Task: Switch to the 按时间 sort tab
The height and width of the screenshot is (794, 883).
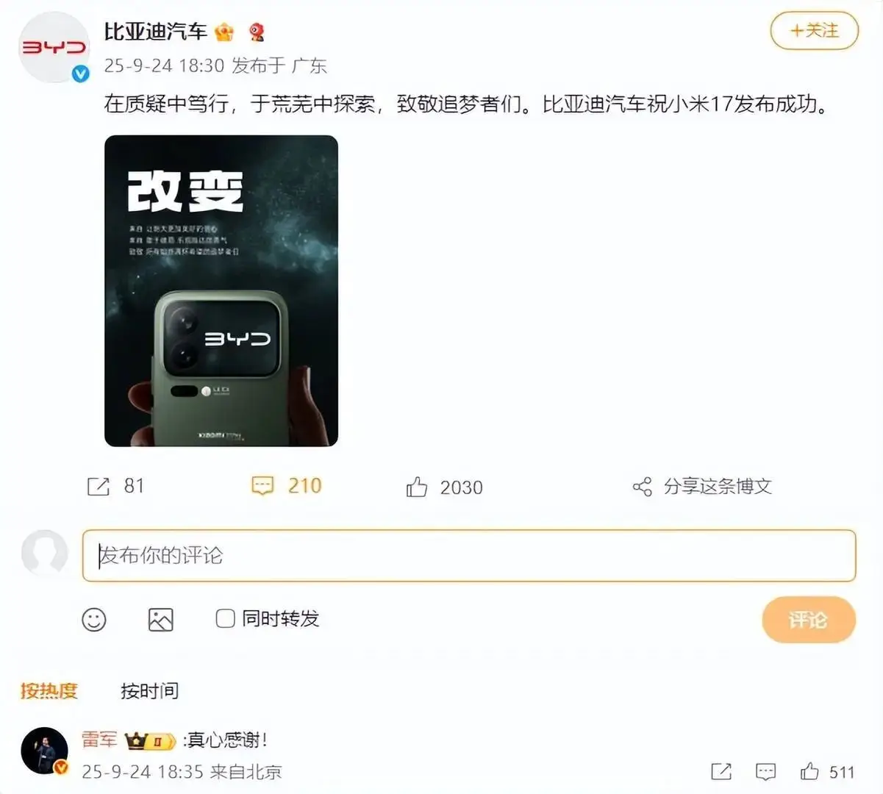Action: (x=149, y=691)
